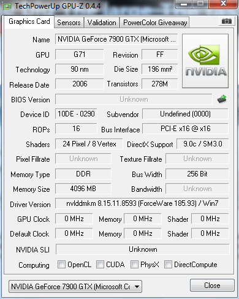Click the Revision field FF
This screenshot has height=299, width=239.
pyautogui.click(x=160, y=55)
